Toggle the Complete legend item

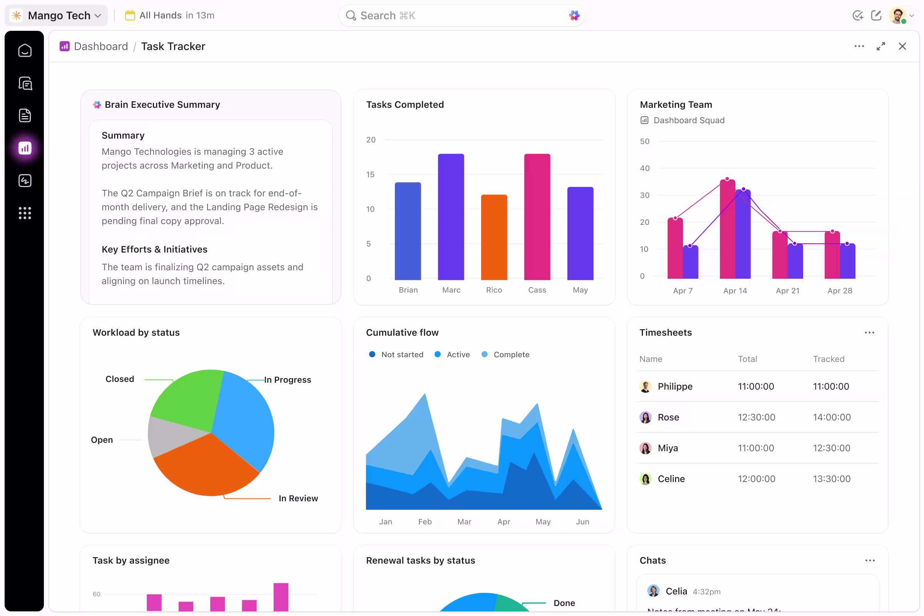point(506,355)
